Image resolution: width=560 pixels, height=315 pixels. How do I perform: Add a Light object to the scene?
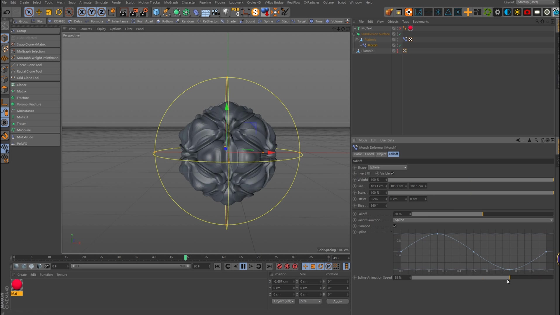coord(225,12)
